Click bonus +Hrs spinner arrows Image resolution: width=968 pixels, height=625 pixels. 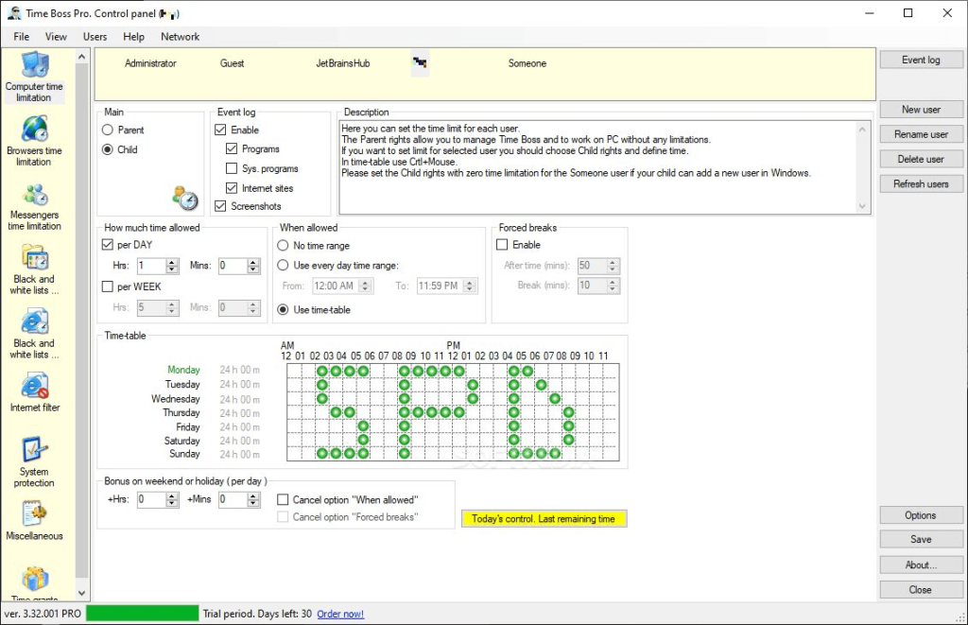[172, 499]
